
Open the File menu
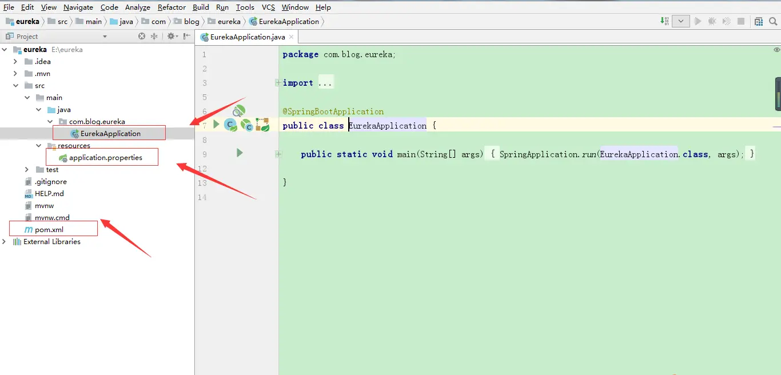pos(9,7)
